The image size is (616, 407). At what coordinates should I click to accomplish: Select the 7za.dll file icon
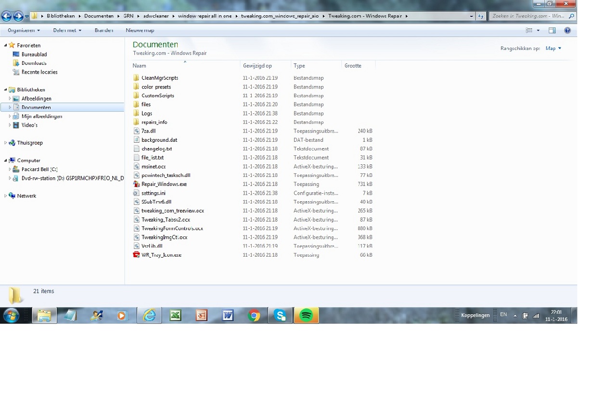[136, 131]
